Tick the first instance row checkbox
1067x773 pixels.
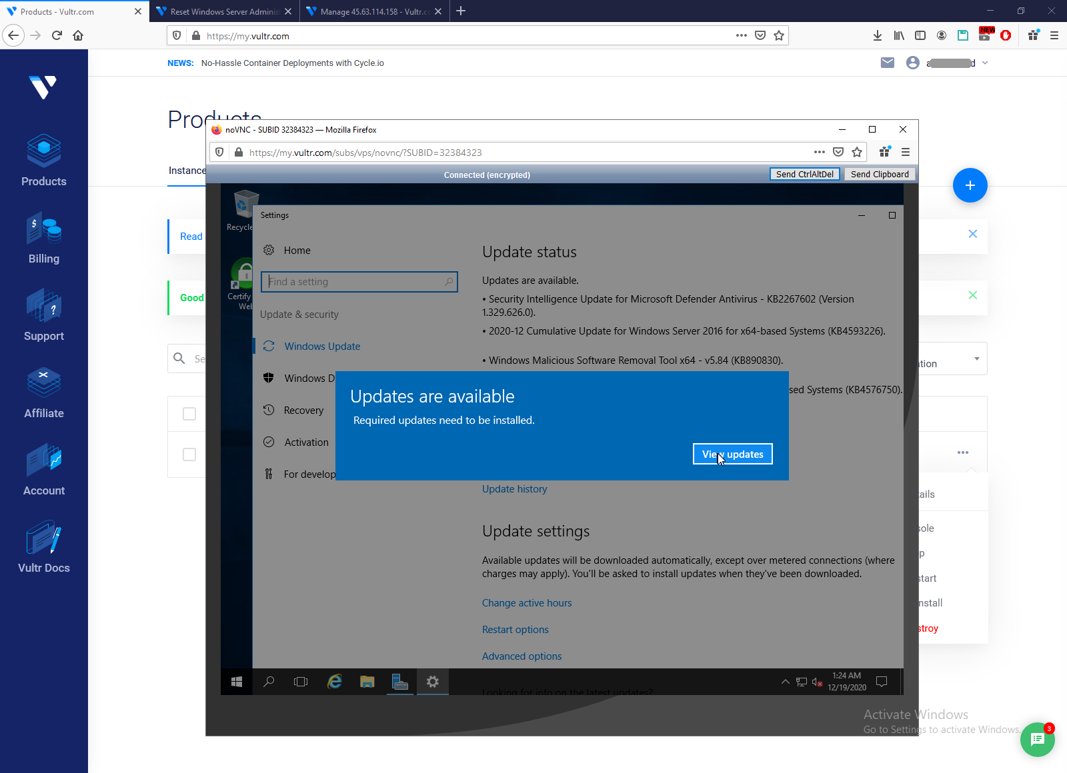pos(189,414)
